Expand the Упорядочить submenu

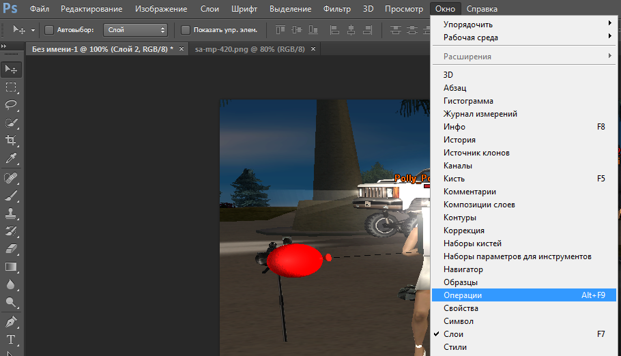click(524, 24)
